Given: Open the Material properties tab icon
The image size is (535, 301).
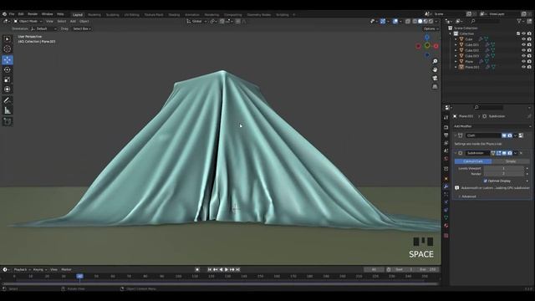Looking at the screenshot, I should 446,226.
